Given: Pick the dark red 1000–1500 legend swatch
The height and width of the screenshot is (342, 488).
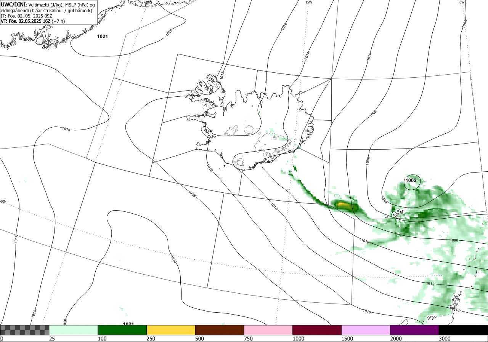Looking at the screenshot, I should pyautogui.click(x=317, y=330).
